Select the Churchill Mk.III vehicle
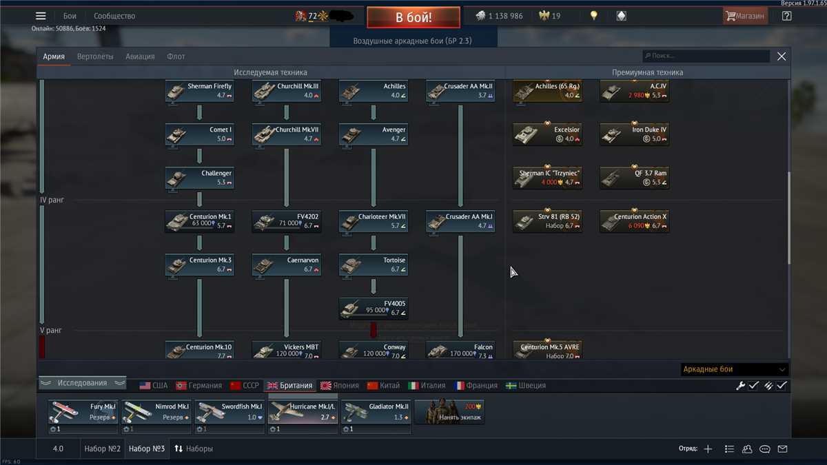Image resolution: width=827 pixels, height=465 pixels. coord(287,91)
